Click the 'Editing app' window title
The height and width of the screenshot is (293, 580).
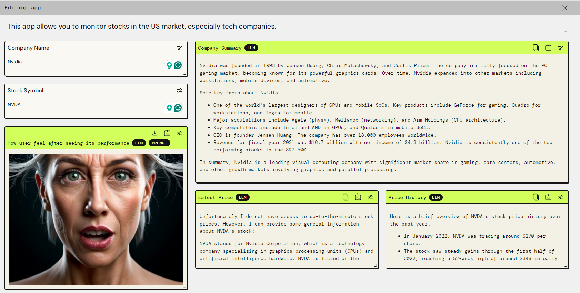pos(22,8)
